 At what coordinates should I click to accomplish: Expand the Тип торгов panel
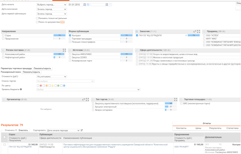click(x=176, y=99)
